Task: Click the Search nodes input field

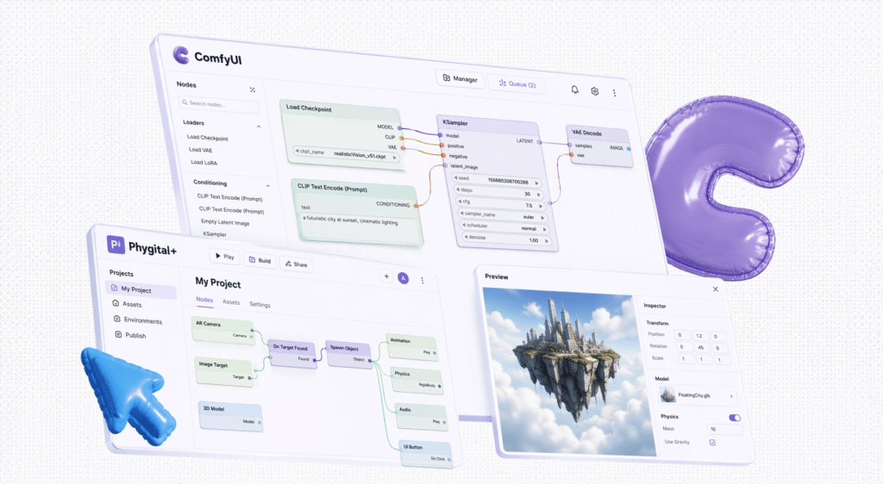Action: click(219, 104)
